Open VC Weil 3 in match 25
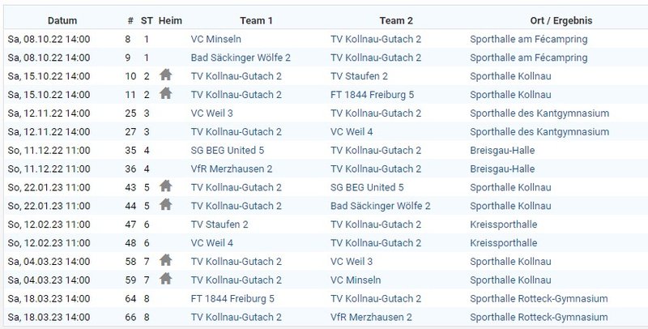This screenshot has height=329, width=648. point(211,113)
